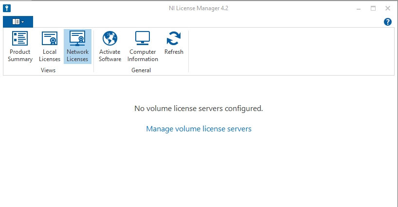This screenshot has width=398, height=207.
Task: Select the Local Licenses certificate icon
Action: click(49, 38)
